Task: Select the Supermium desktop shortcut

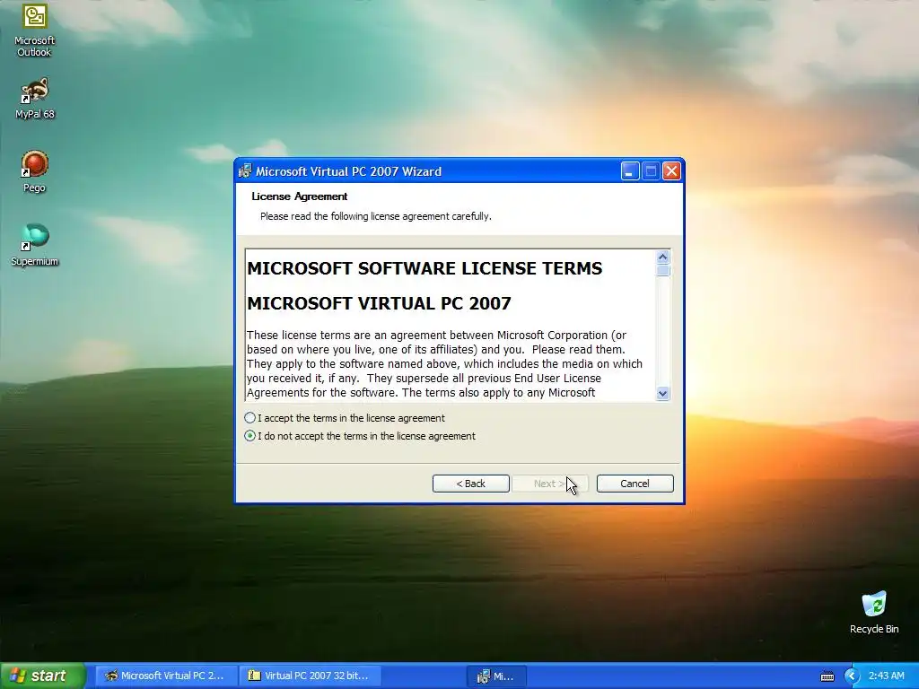Action: pos(35,245)
